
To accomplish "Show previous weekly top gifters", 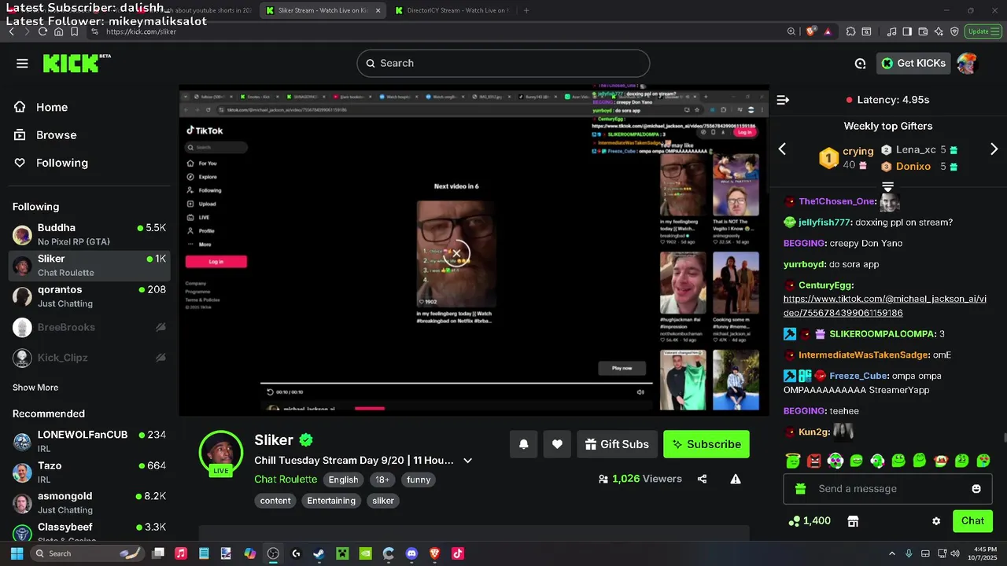I will (782, 149).
